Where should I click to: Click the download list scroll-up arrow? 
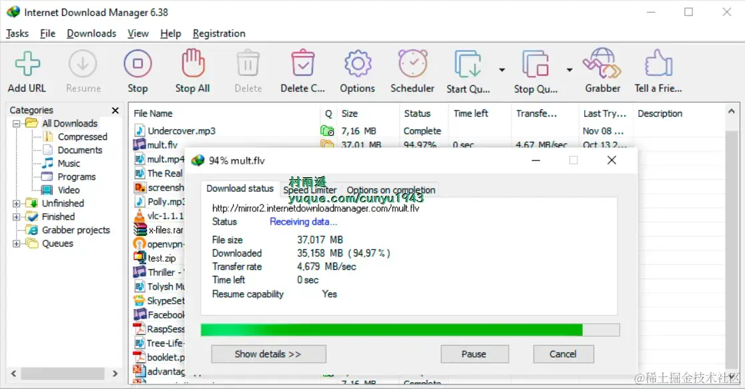tap(731, 111)
